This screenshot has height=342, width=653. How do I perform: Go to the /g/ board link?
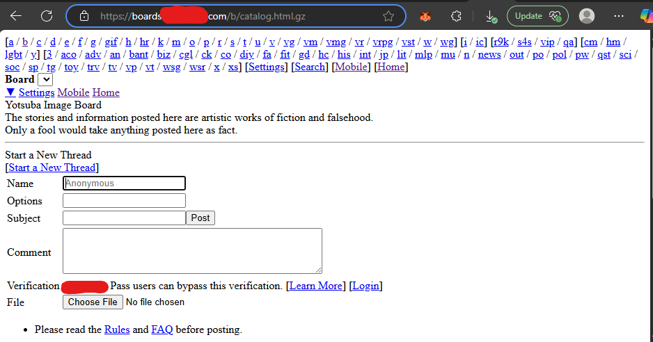point(93,42)
